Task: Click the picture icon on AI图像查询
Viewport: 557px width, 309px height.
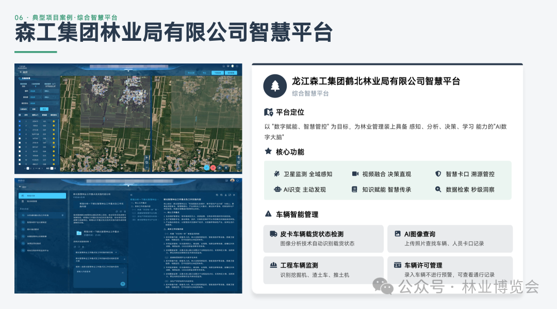Action: tap(398, 234)
